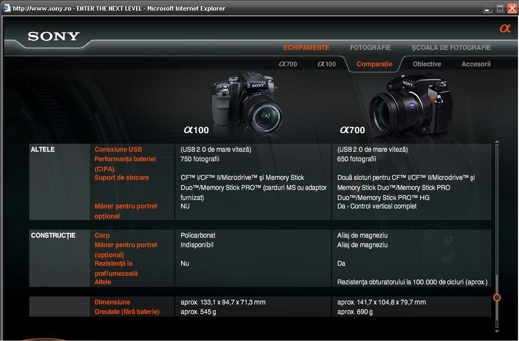Click the scroll up arrow of comparison table
Viewport: 519px width, 341px height.
click(497, 142)
